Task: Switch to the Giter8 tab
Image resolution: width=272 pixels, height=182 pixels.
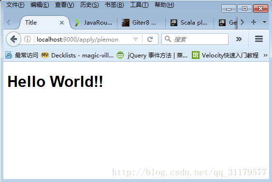Action: pos(142,23)
